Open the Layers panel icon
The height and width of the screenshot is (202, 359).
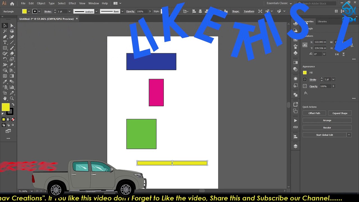[295, 146]
